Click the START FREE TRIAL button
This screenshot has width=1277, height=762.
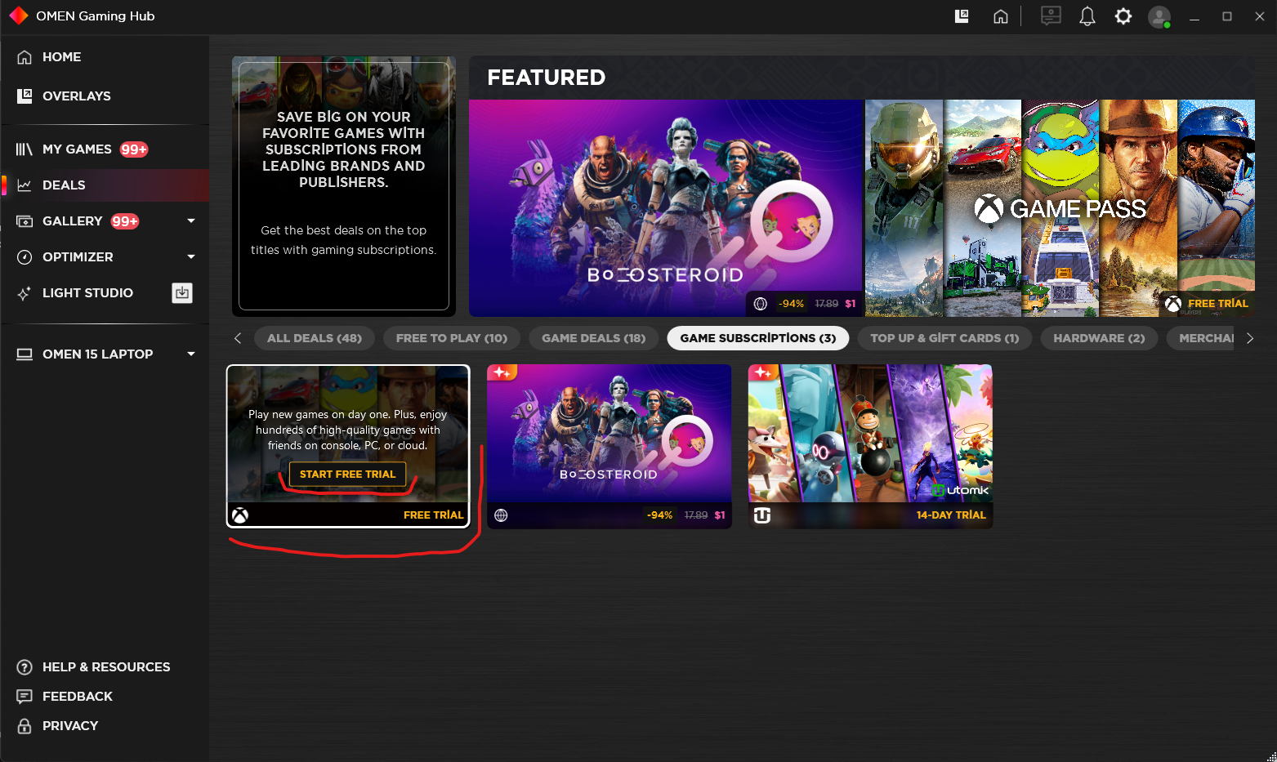(348, 475)
